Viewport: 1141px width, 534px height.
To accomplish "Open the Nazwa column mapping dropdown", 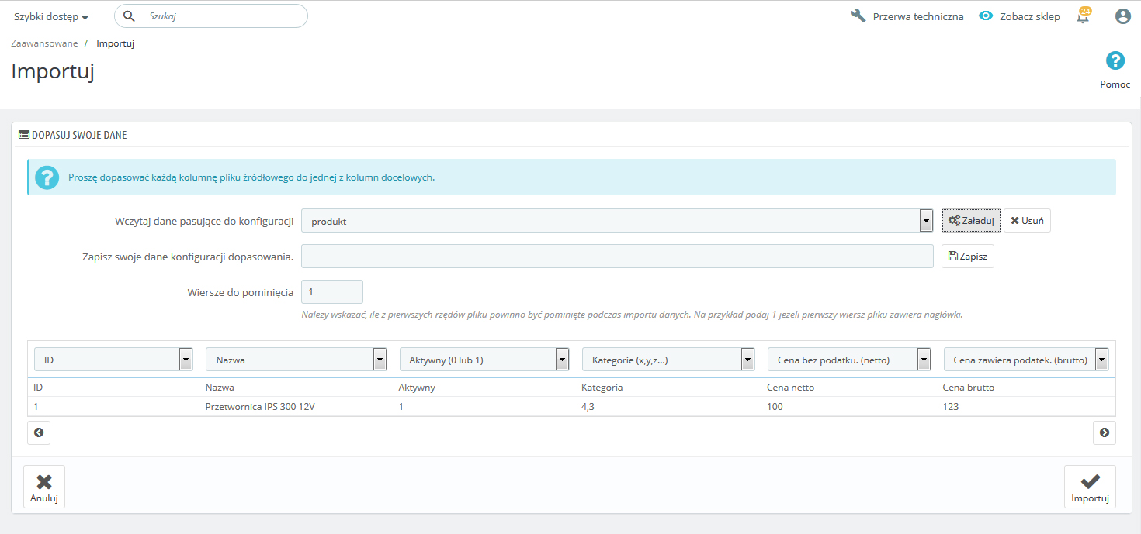I will 296,360.
